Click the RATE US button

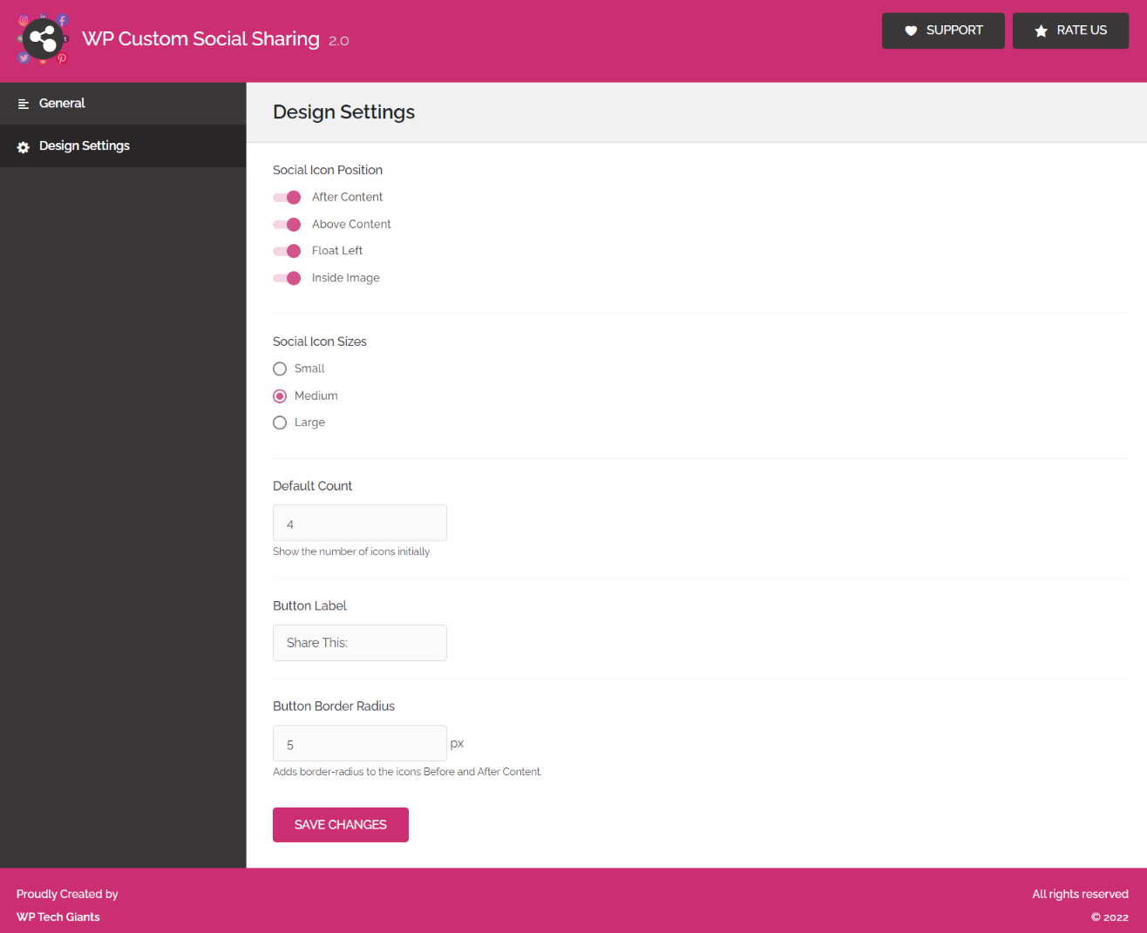tap(1070, 30)
